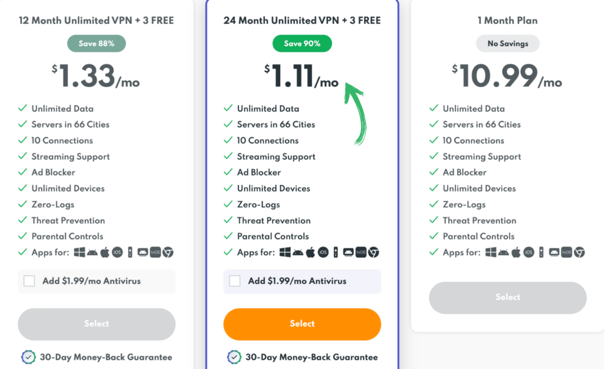Viewport: 604px width, 369px height.
Task: Click the money-back guarantee badge under 24 Month plan
Action: coord(234,357)
